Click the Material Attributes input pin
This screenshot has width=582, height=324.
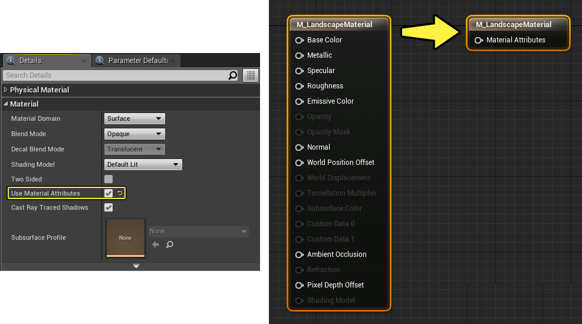tap(479, 40)
